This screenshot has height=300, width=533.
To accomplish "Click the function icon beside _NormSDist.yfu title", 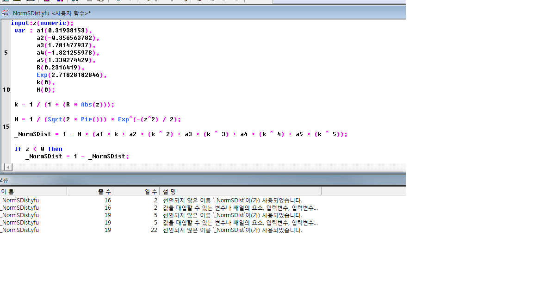I will pyautogui.click(x=5, y=13).
